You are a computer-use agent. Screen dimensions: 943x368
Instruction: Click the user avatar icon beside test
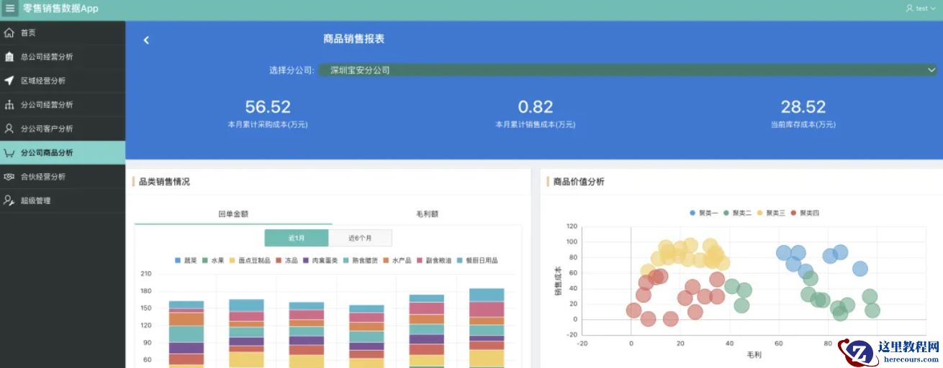pos(909,9)
